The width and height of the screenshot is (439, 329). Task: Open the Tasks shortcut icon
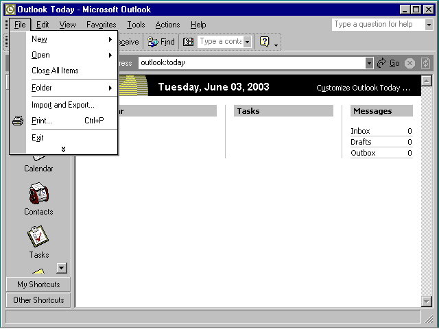[38, 236]
